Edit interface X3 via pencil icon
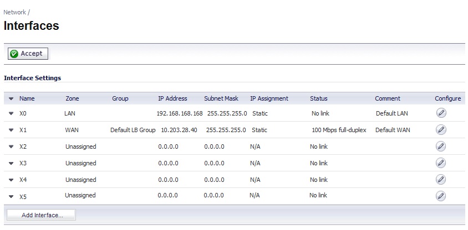 (441, 163)
